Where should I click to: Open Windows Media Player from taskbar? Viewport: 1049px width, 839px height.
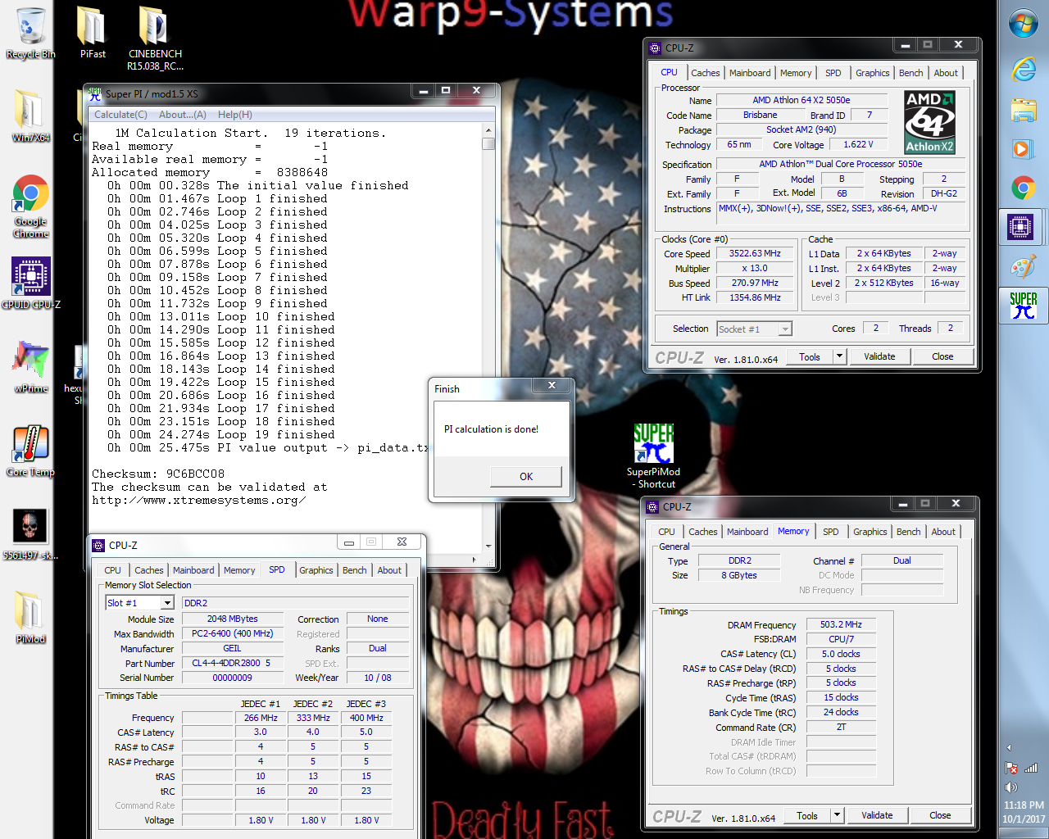pyautogui.click(x=1023, y=149)
